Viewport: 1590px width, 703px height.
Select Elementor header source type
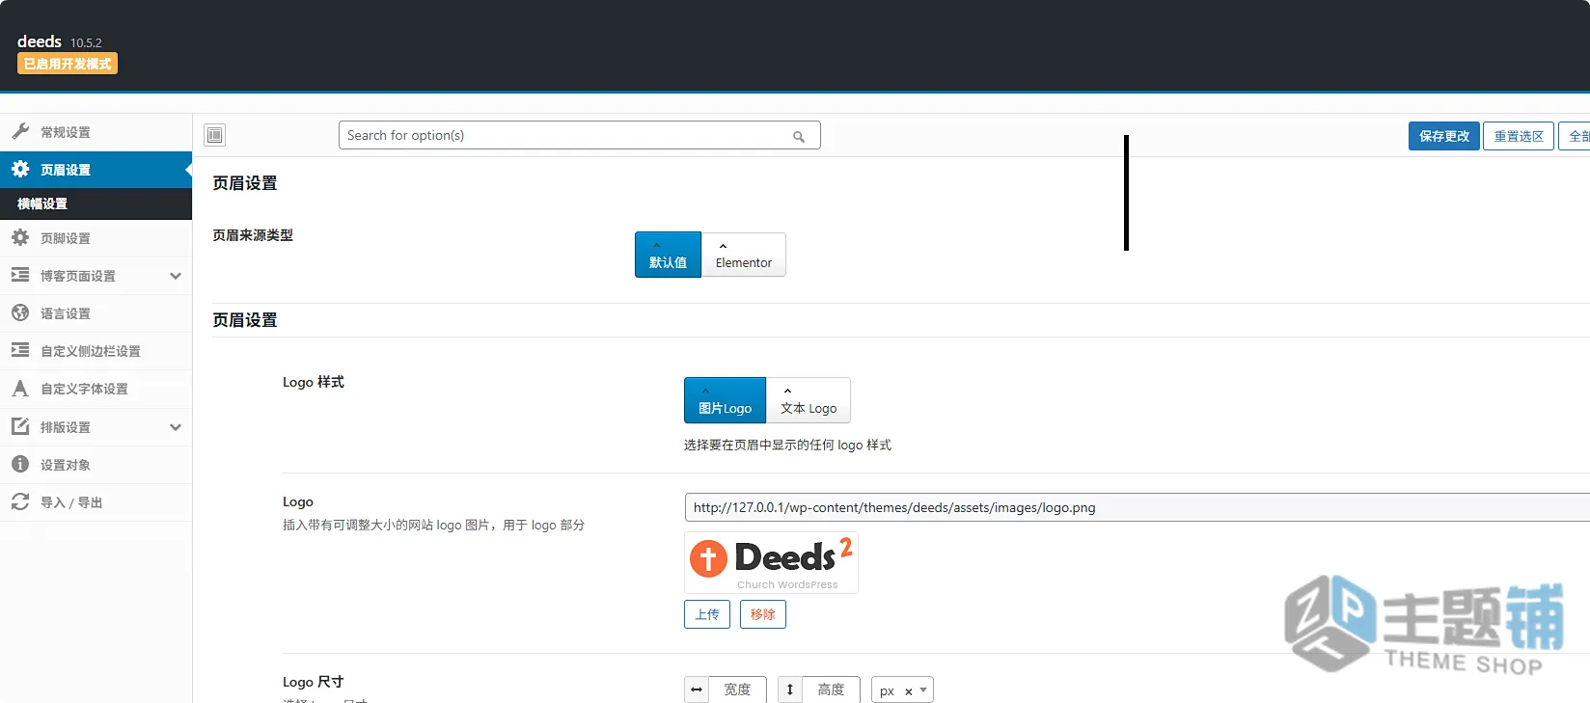pyautogui.click(x=744, y=255)
